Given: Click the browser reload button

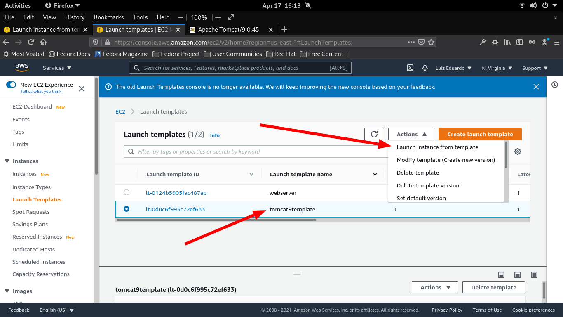Looking at the screenshot, I should tap(31, 42).
